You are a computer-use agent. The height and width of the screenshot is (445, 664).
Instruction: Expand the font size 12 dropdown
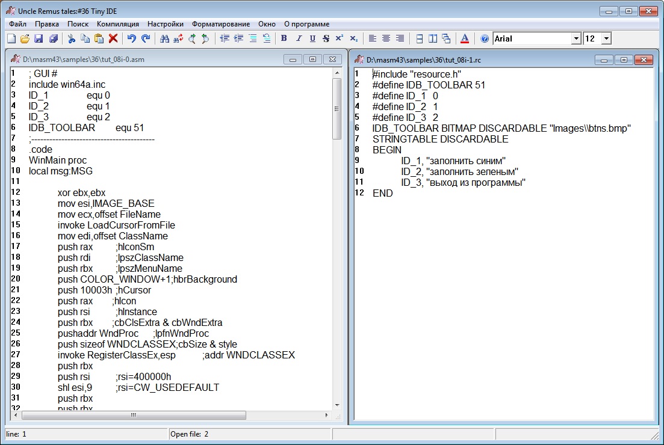tap(606, 38)
